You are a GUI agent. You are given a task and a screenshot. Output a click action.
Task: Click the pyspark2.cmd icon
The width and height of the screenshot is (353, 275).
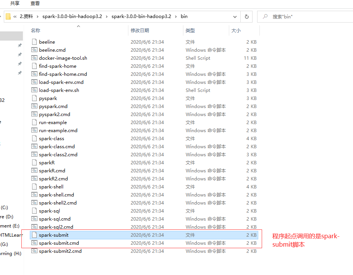[x=34, y=114]
